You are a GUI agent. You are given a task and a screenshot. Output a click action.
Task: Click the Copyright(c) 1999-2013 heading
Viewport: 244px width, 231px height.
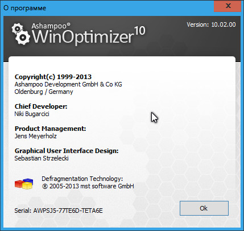pos(53,77)
